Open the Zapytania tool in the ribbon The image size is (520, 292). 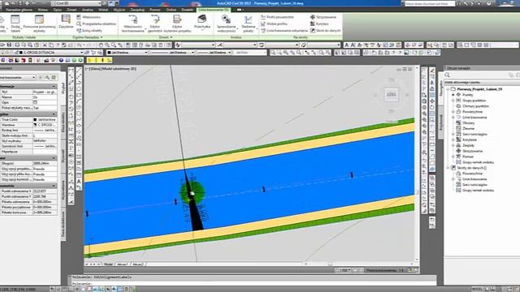[66, 21]
